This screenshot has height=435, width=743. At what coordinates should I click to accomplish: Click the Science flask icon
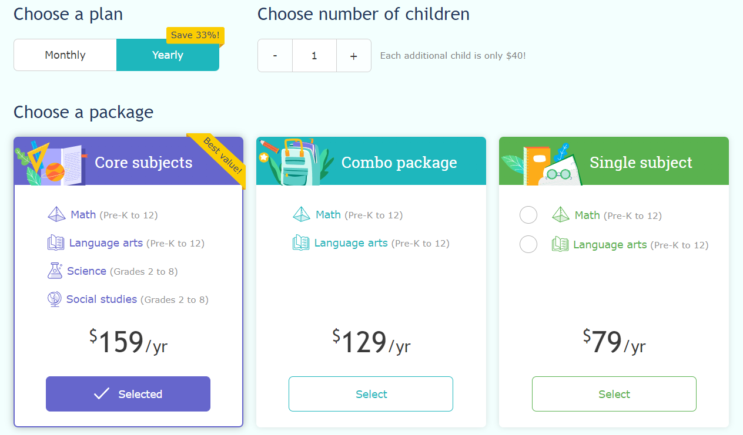(x=55, y=271)
